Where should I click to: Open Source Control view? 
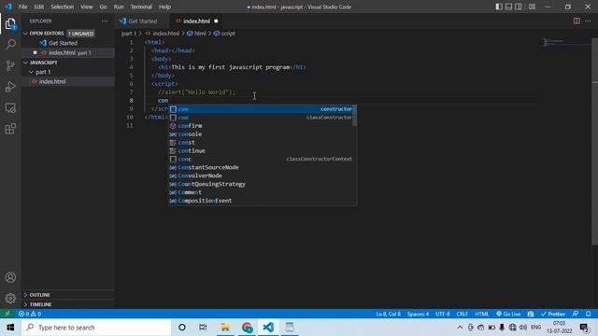[x=10, y=65]
